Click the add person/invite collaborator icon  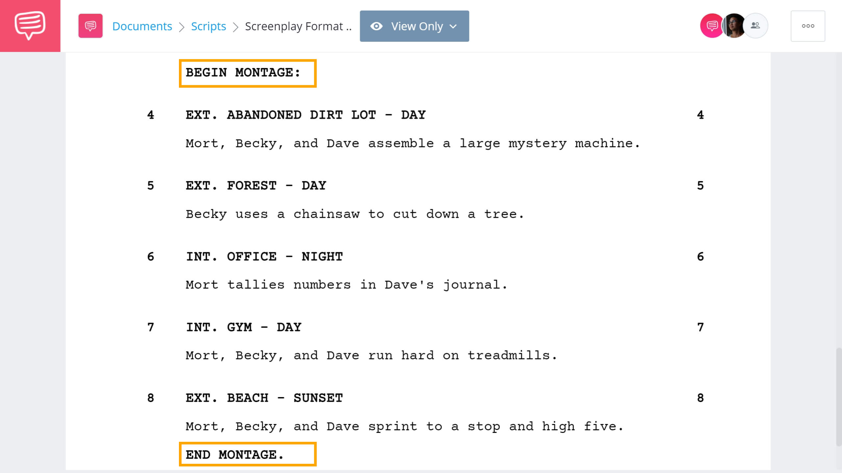756,26
